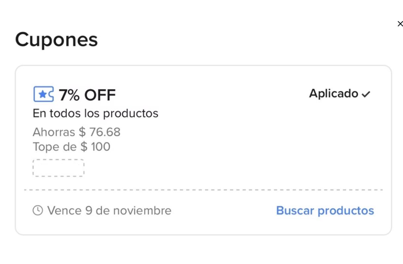Click the Tope de $100 limit indicator

coord(71,147)
